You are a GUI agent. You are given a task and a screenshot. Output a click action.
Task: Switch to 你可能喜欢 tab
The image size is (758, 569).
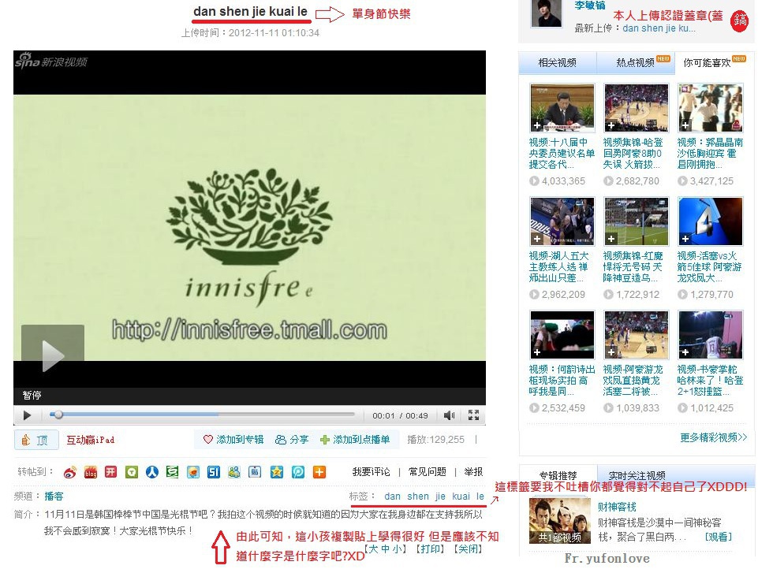pos(714,63)
